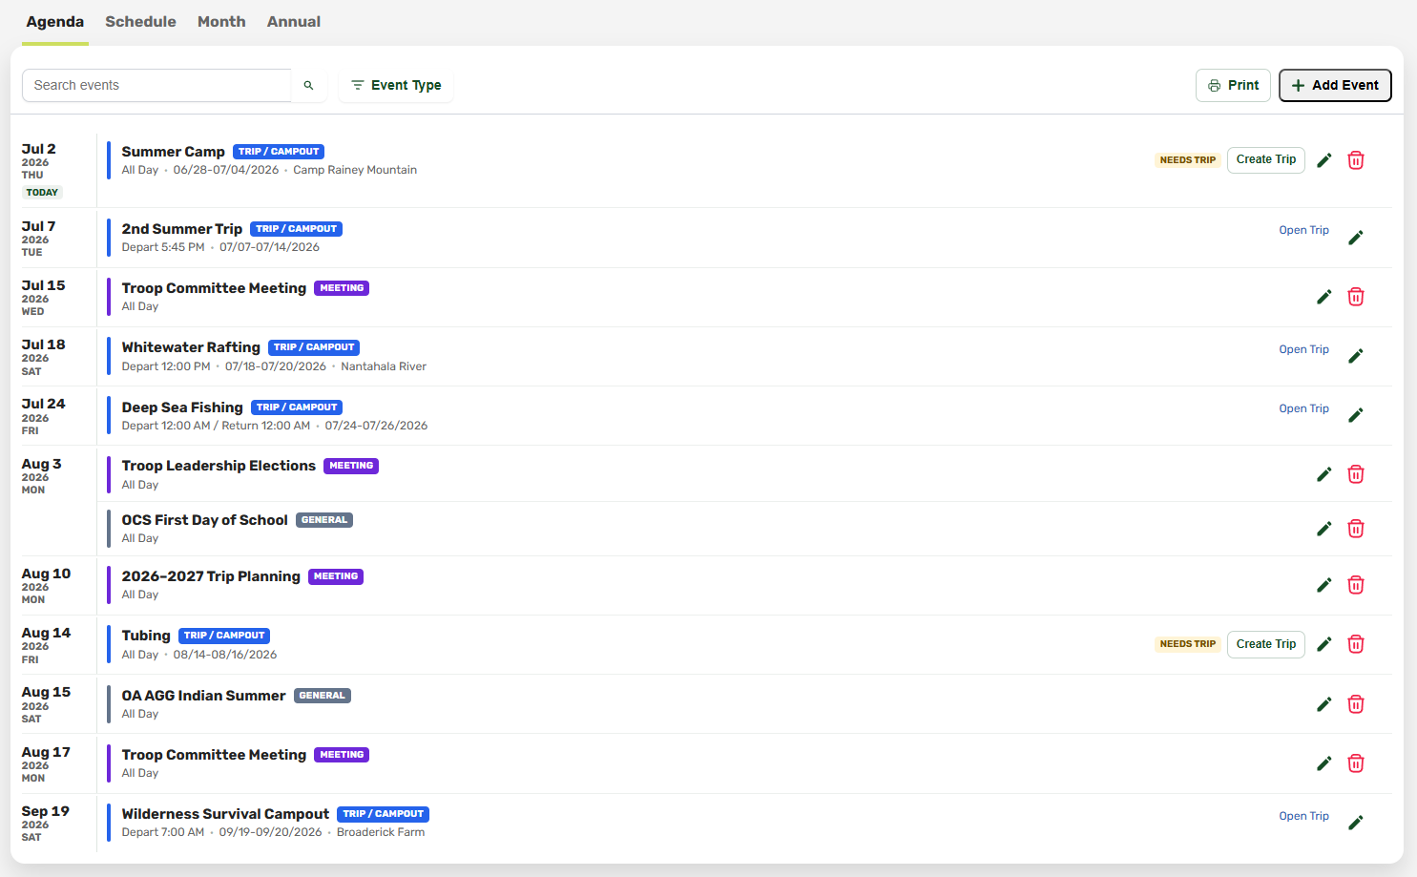Open the 2026-2027 Trip Planning title
Image resolution: width=1417 pixels, height=877 pixels.
tap(211, 576)
